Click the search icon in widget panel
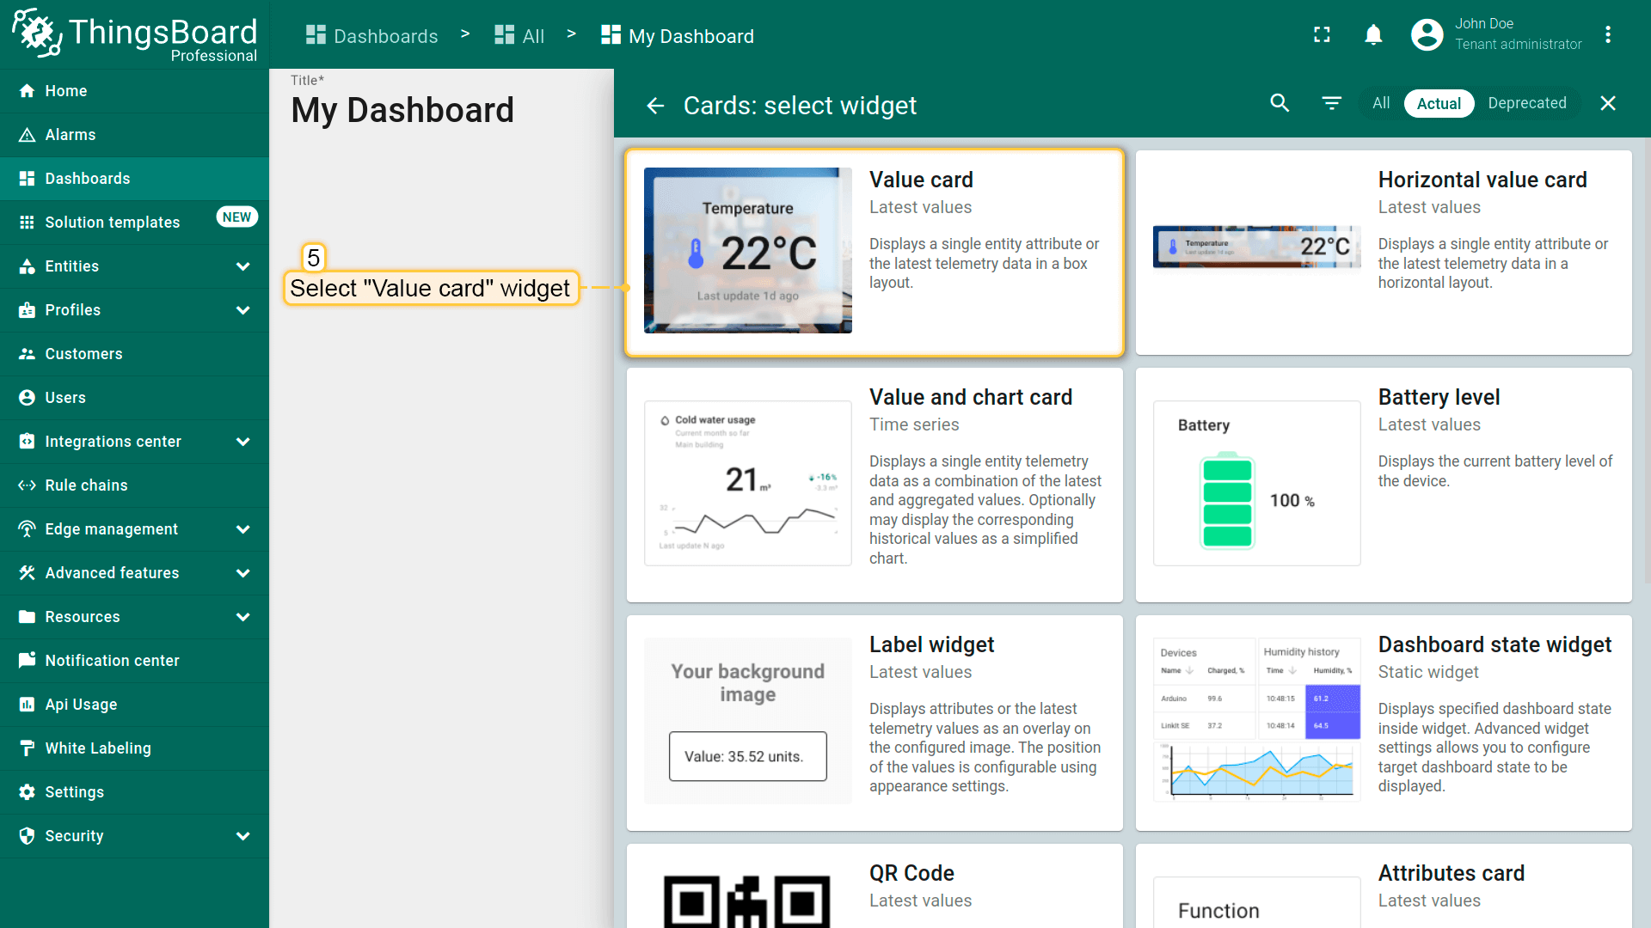The width and height of the screenshot is (1651, 928). (1280, 103)
